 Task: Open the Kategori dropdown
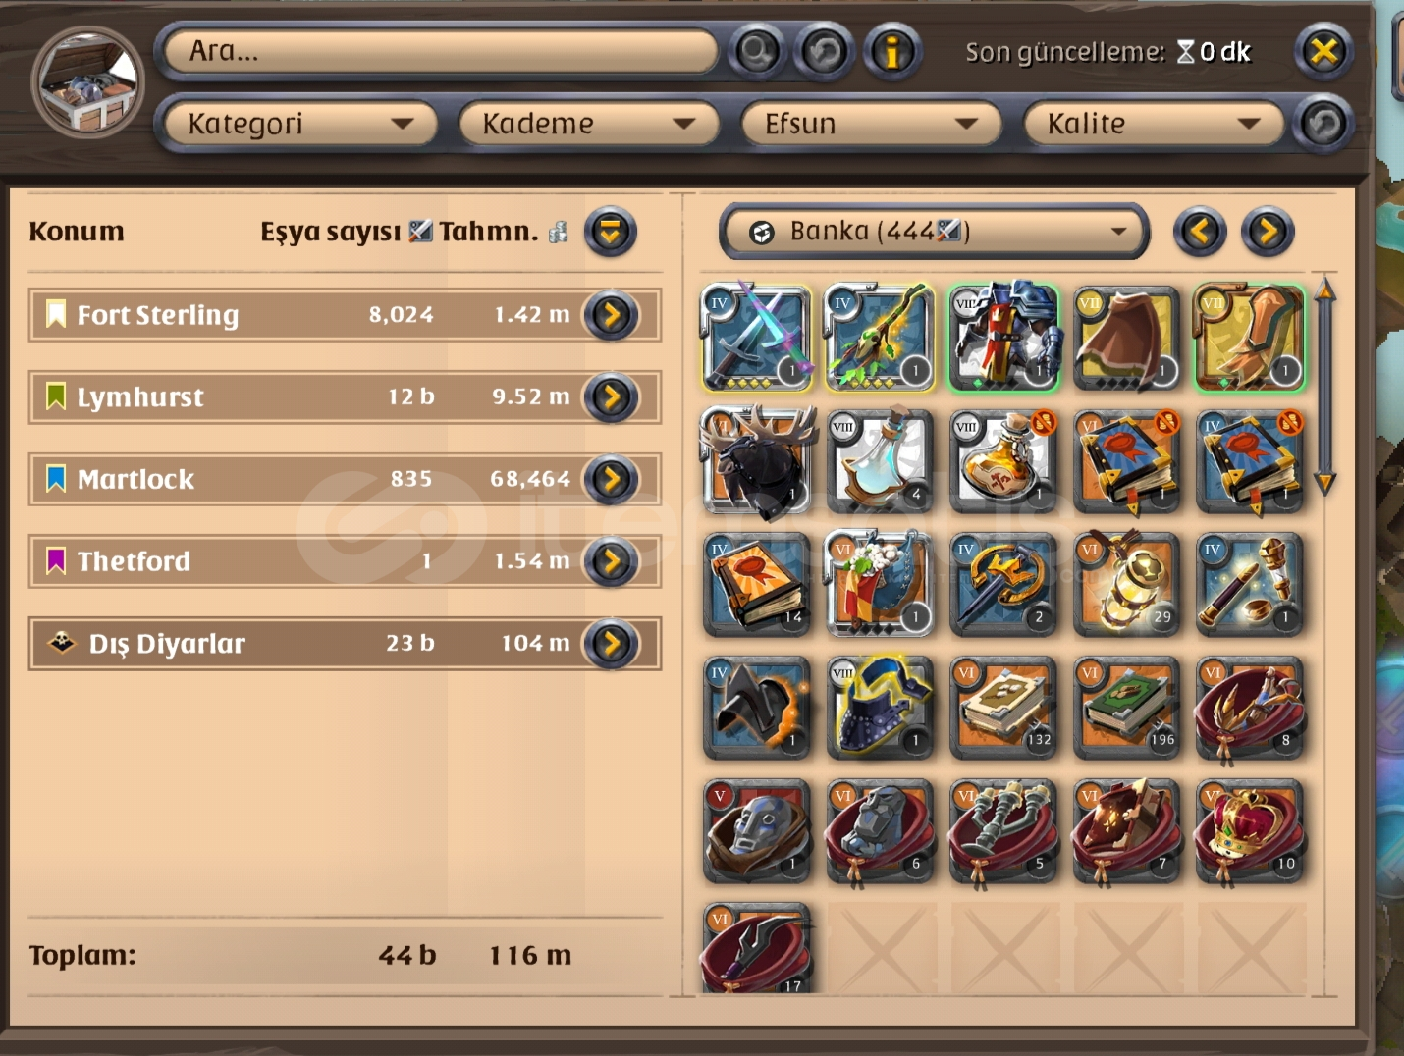[299, 124]
